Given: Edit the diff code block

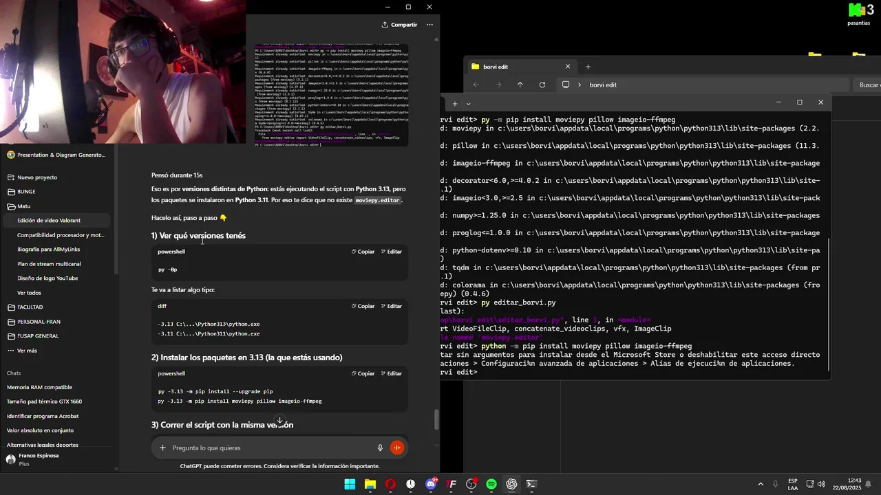Looking at the screenshot, I should pos(391,306).
